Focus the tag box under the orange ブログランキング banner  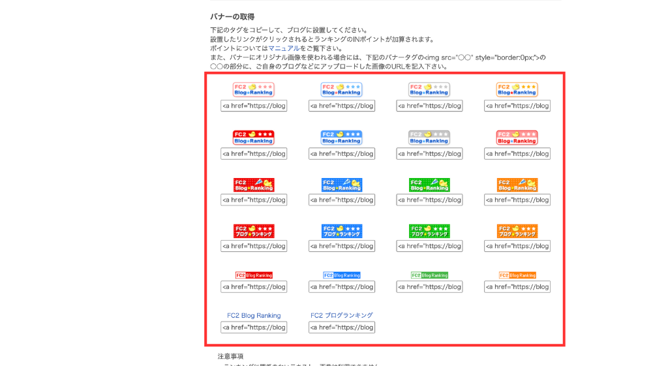[517, 246]
